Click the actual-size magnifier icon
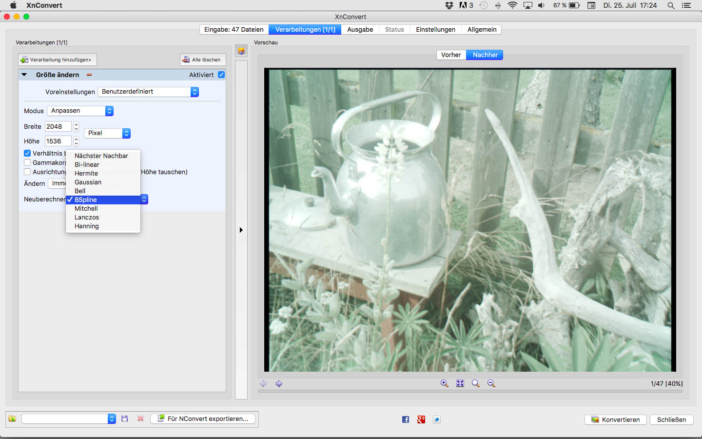 tap(475, 383)
